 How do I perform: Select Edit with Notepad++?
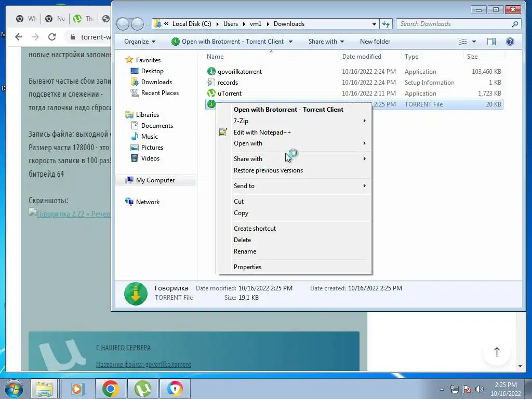(294, 132)
